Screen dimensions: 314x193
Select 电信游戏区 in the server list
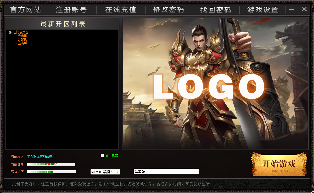click(20, 32)
